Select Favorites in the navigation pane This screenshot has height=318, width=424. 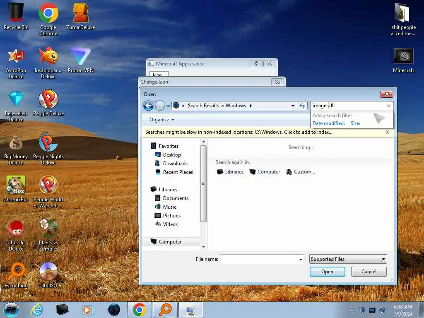[165, 146]
